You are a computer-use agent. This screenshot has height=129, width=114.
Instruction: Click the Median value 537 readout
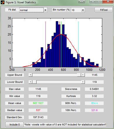point(38,110)
